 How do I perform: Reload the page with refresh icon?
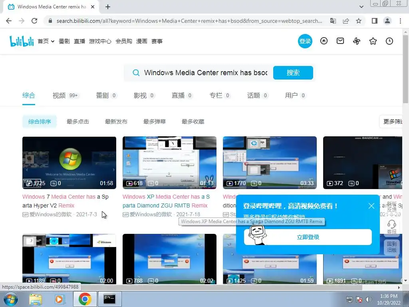tap(34, 21)
